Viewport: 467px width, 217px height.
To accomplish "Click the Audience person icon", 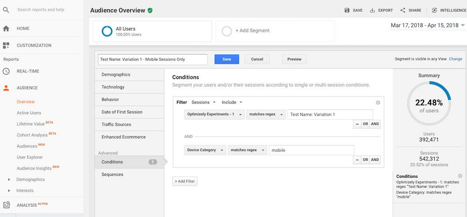I will [6, 88].
